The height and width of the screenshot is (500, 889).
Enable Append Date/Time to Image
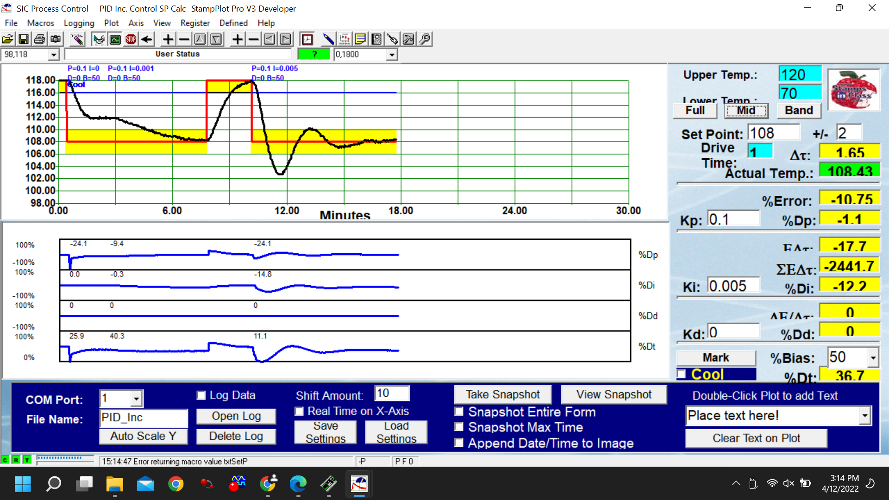pos(459,443)
